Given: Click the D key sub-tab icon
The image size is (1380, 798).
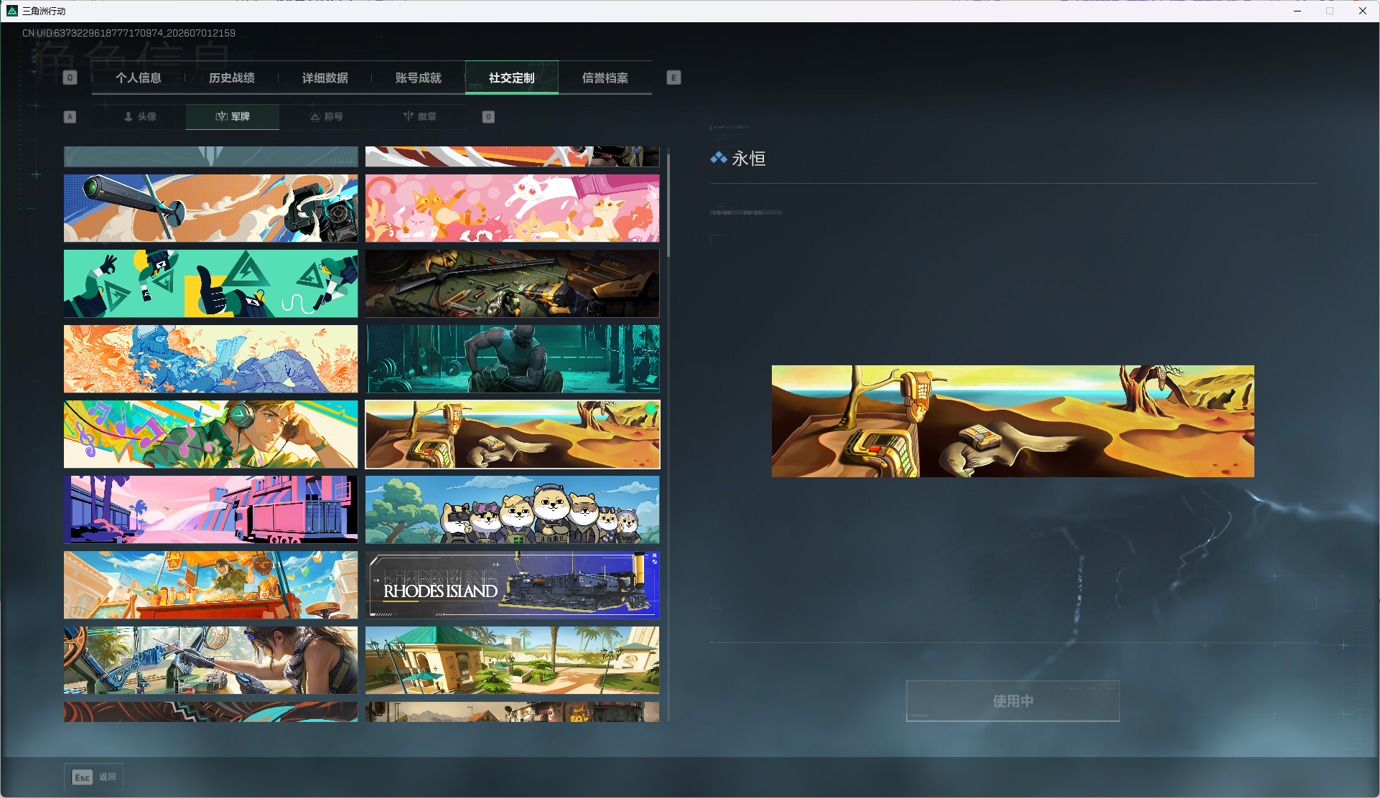Looking at the screenshot, I should point(488,116).
